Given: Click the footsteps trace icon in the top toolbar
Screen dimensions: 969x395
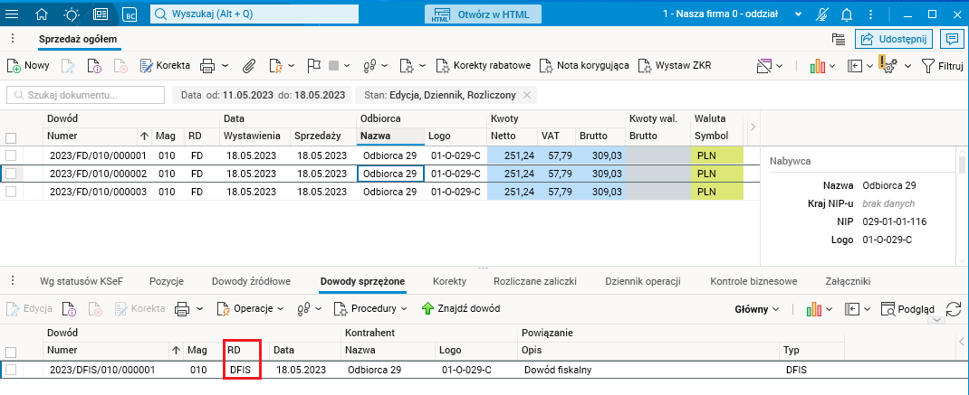Looking at the screenshot, I should 370,65.
